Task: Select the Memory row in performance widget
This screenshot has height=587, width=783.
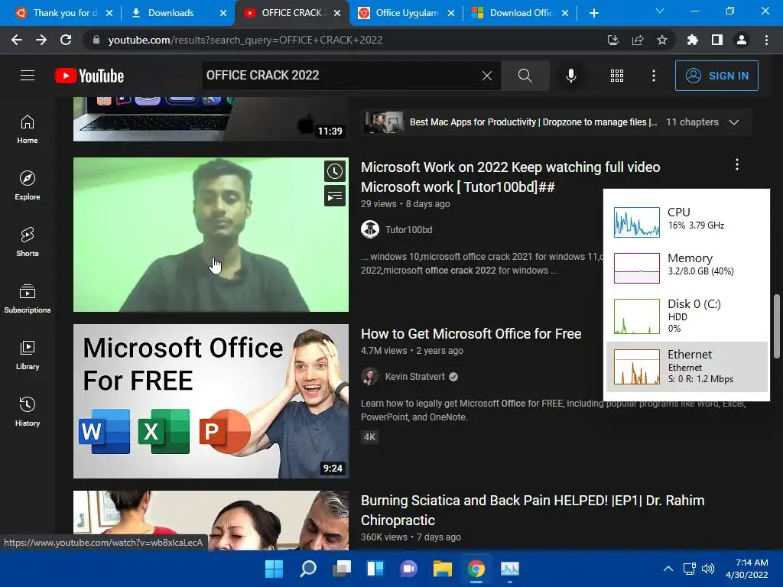Action: click(x=687, y=268)
